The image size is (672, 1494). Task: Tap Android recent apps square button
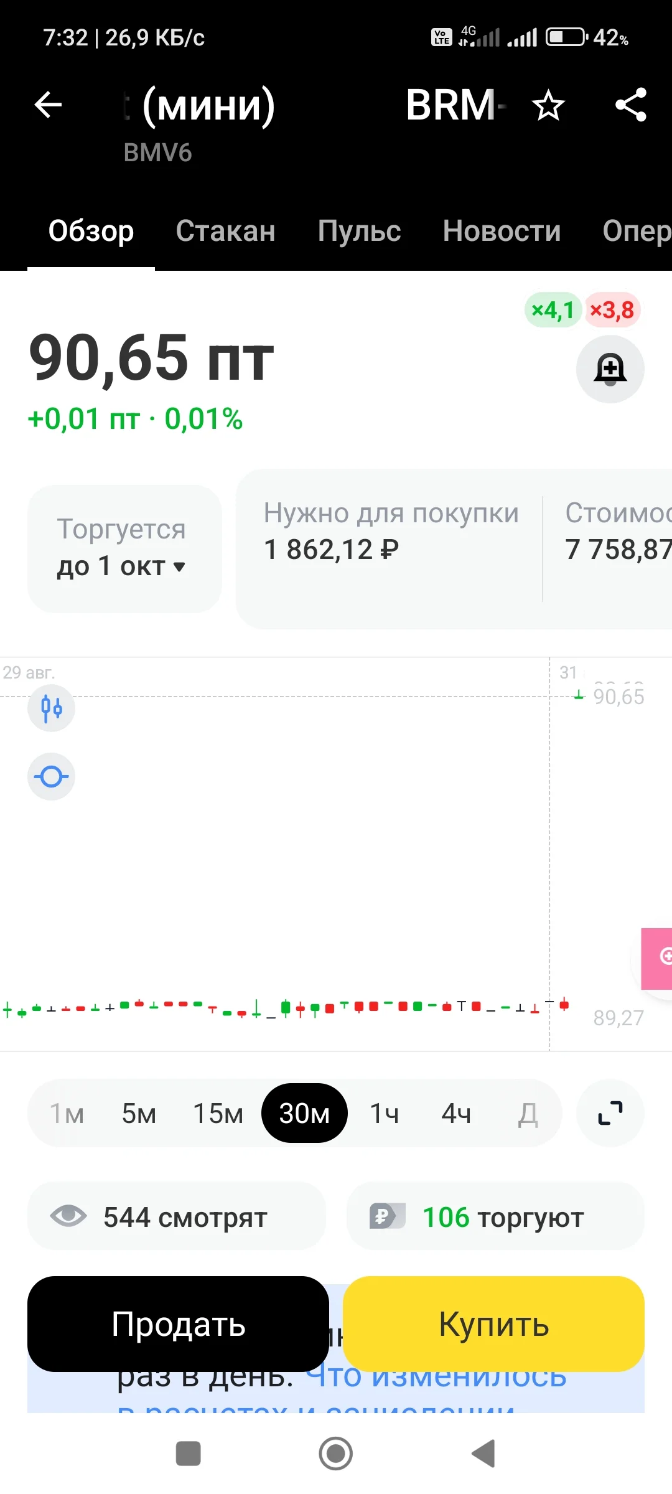coord(188,1454)
